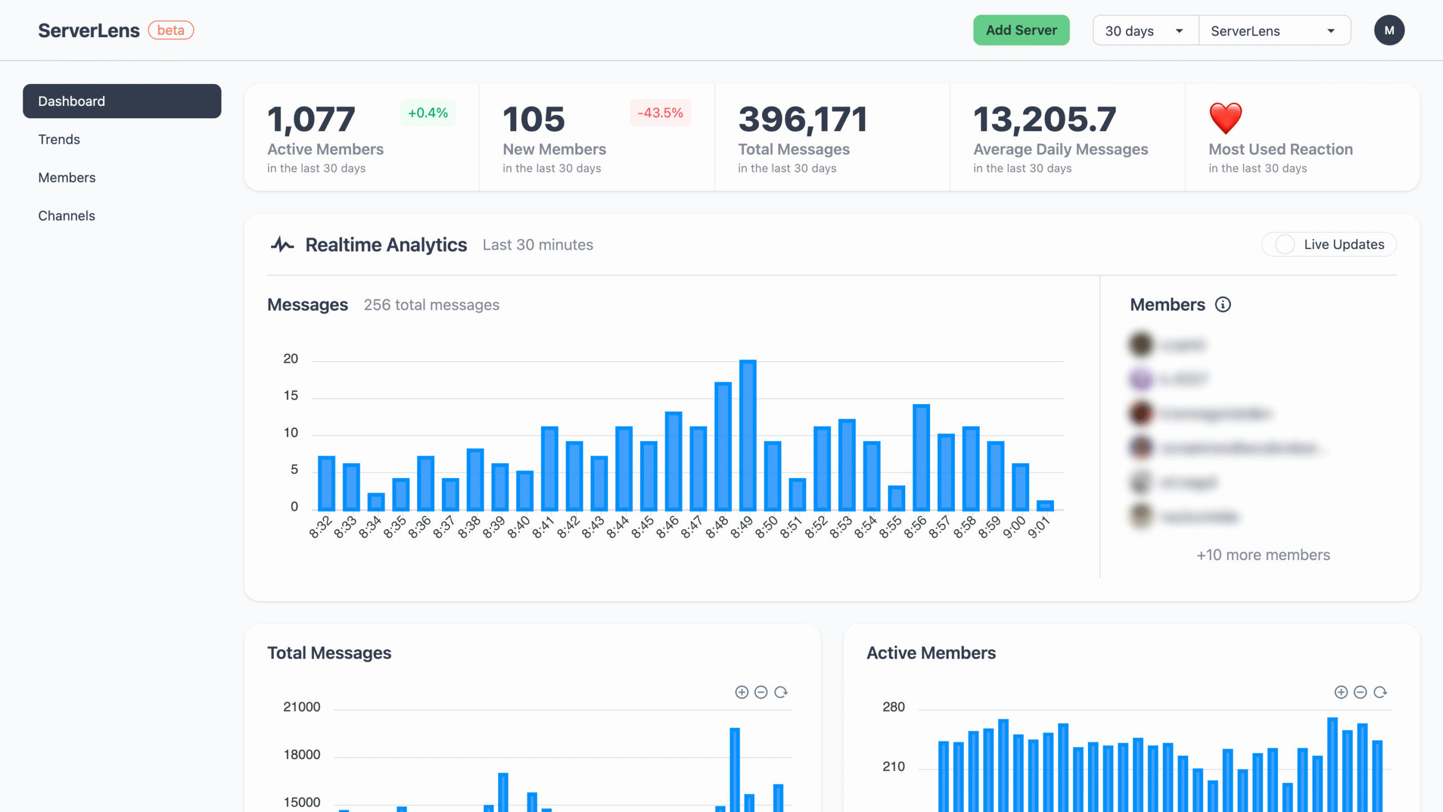
Task: Click the 8:56 bar in Messages chart
Action: click(921, 457)
